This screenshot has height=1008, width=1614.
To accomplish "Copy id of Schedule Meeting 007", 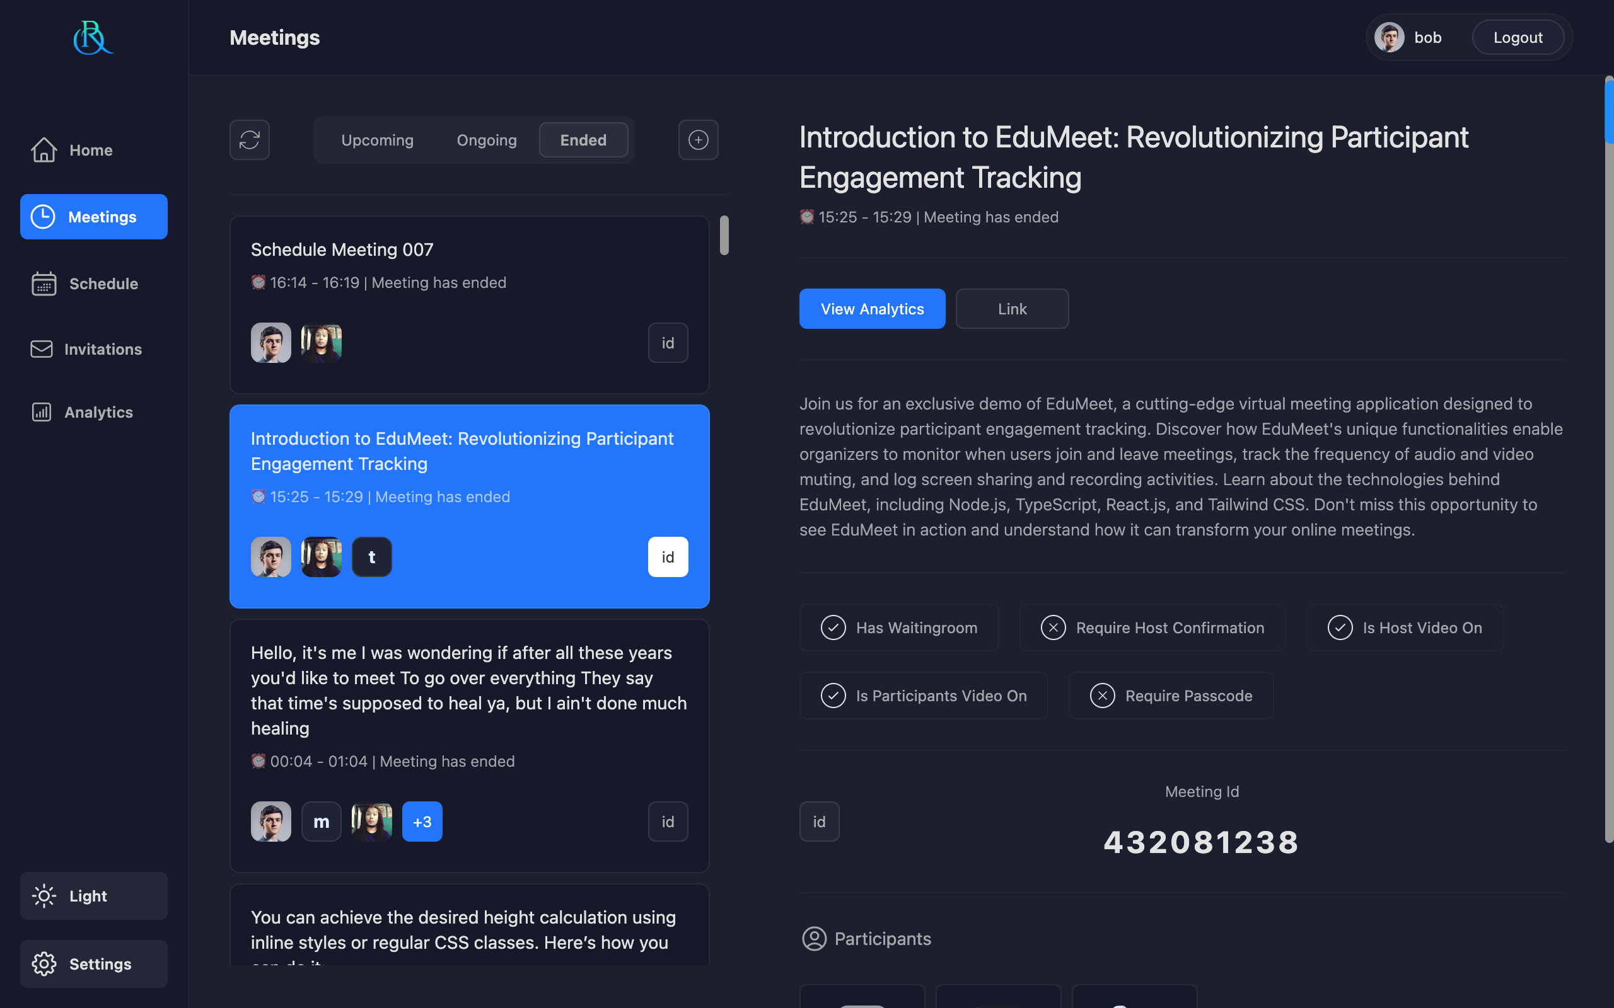I will (x=668, y=343).
